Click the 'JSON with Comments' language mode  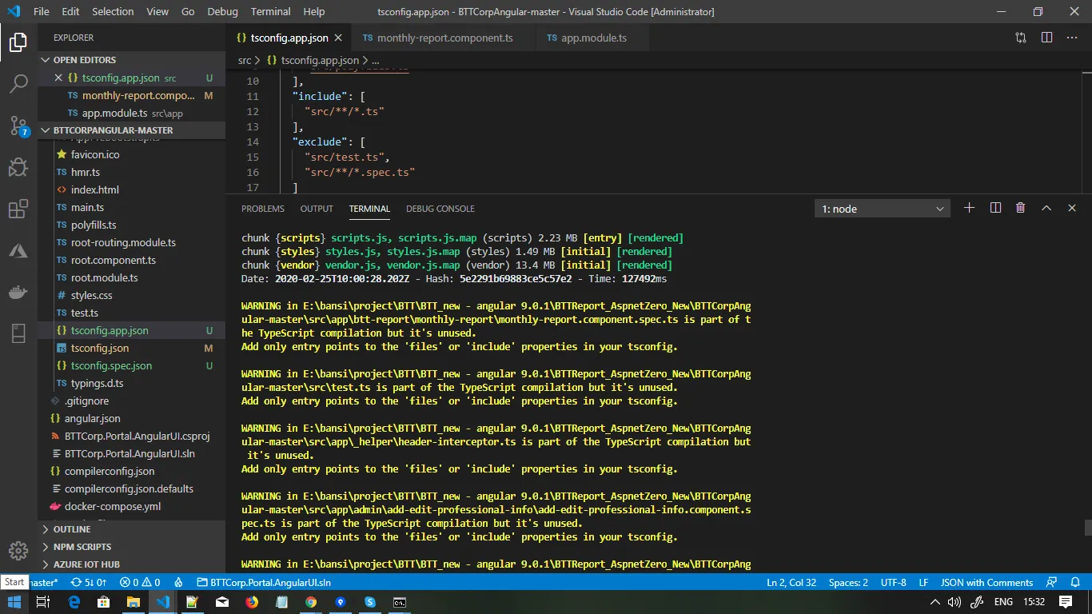tap(986, 583)
